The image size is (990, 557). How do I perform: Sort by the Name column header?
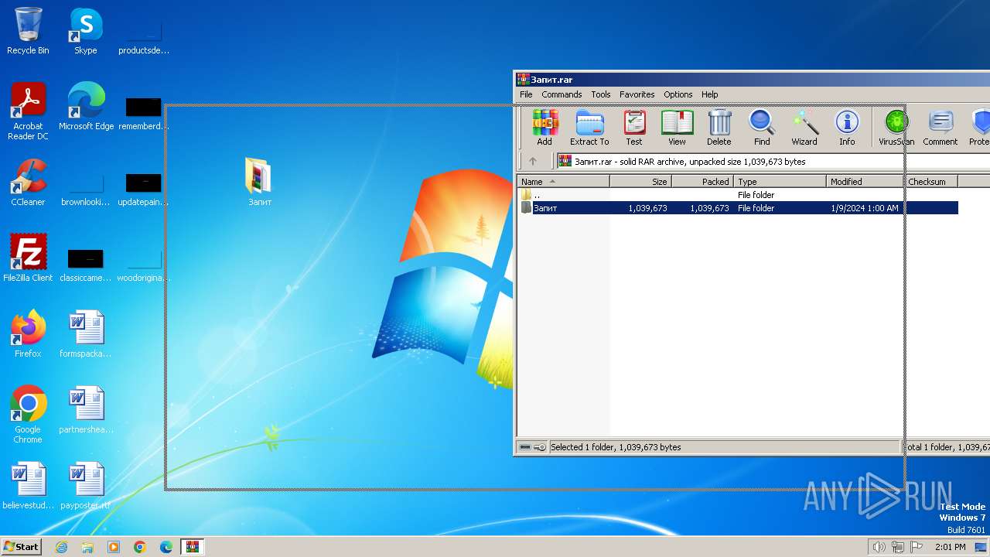point(563,182)
